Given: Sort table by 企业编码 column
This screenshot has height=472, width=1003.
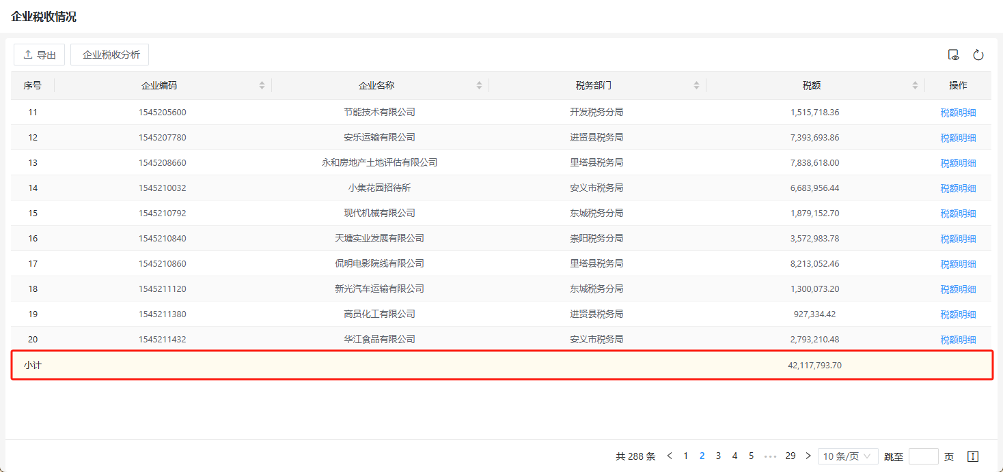Looking at the screenshot, I should (x=262, y=85).
